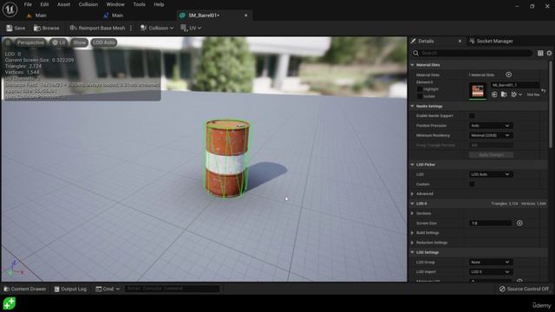Open the Edit menu
Viewport: 555px width, 312px height.
[44, 4]
